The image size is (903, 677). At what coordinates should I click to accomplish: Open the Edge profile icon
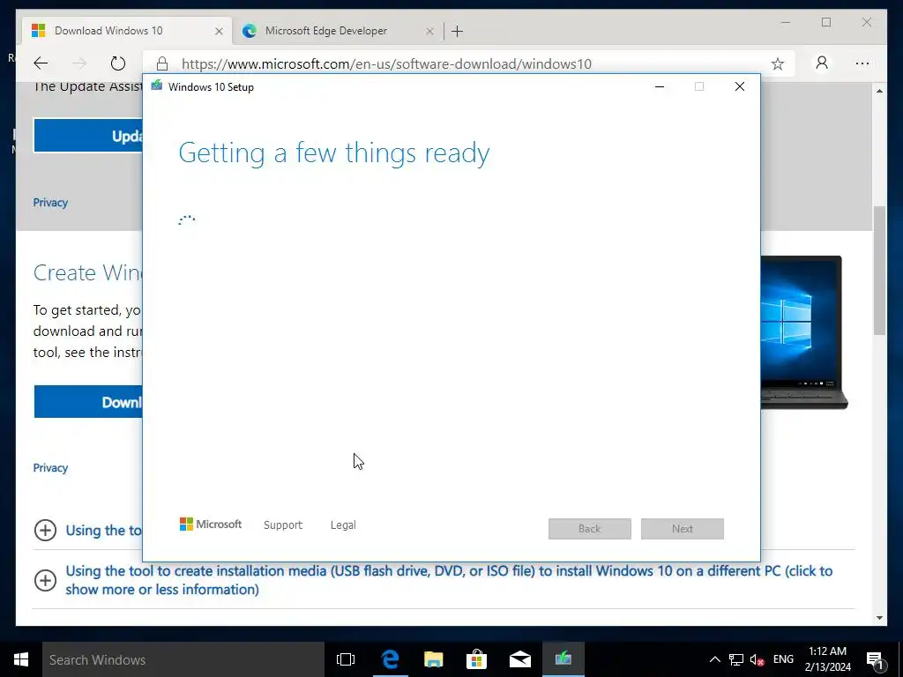pos(822,63)
